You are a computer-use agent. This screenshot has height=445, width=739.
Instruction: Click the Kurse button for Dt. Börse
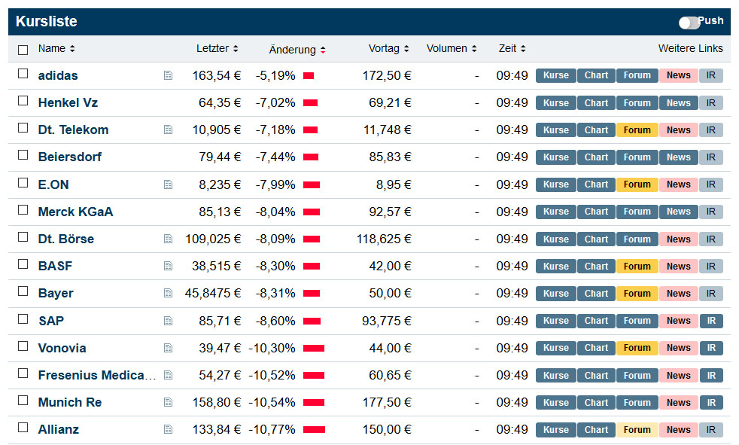tap(555, 239)
